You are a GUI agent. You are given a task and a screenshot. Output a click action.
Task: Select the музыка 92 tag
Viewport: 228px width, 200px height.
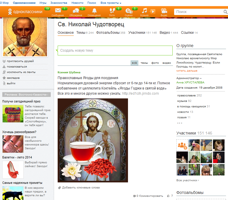184,101
